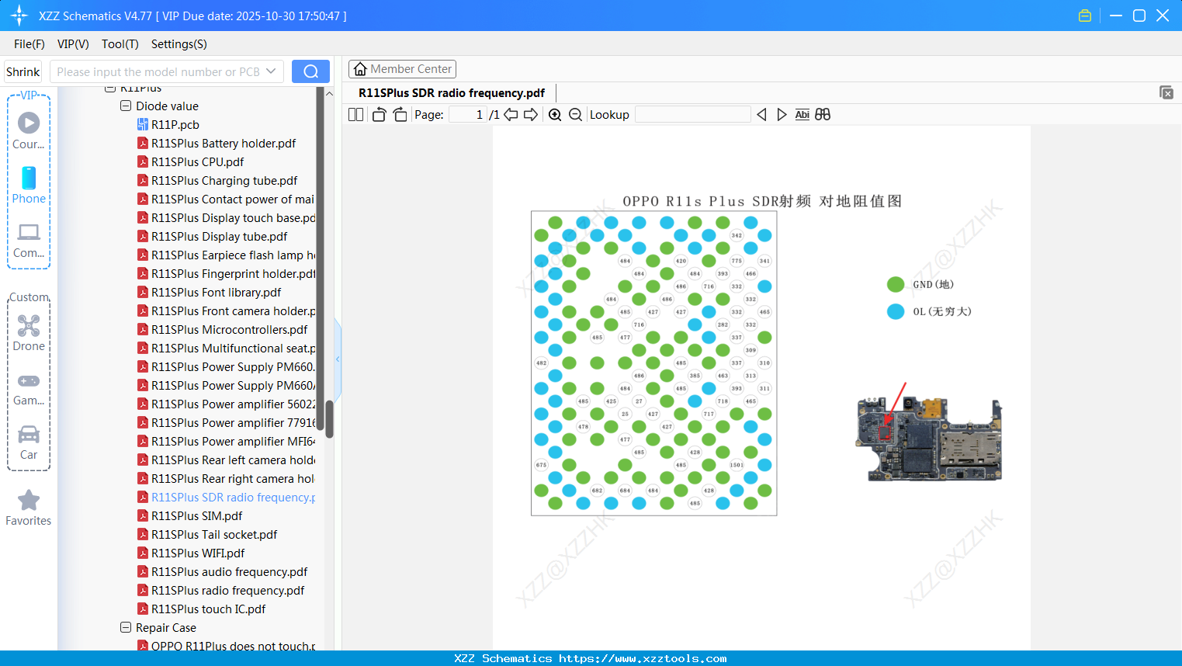Click the motherboard location thumbnail image

tap(929, 438)
